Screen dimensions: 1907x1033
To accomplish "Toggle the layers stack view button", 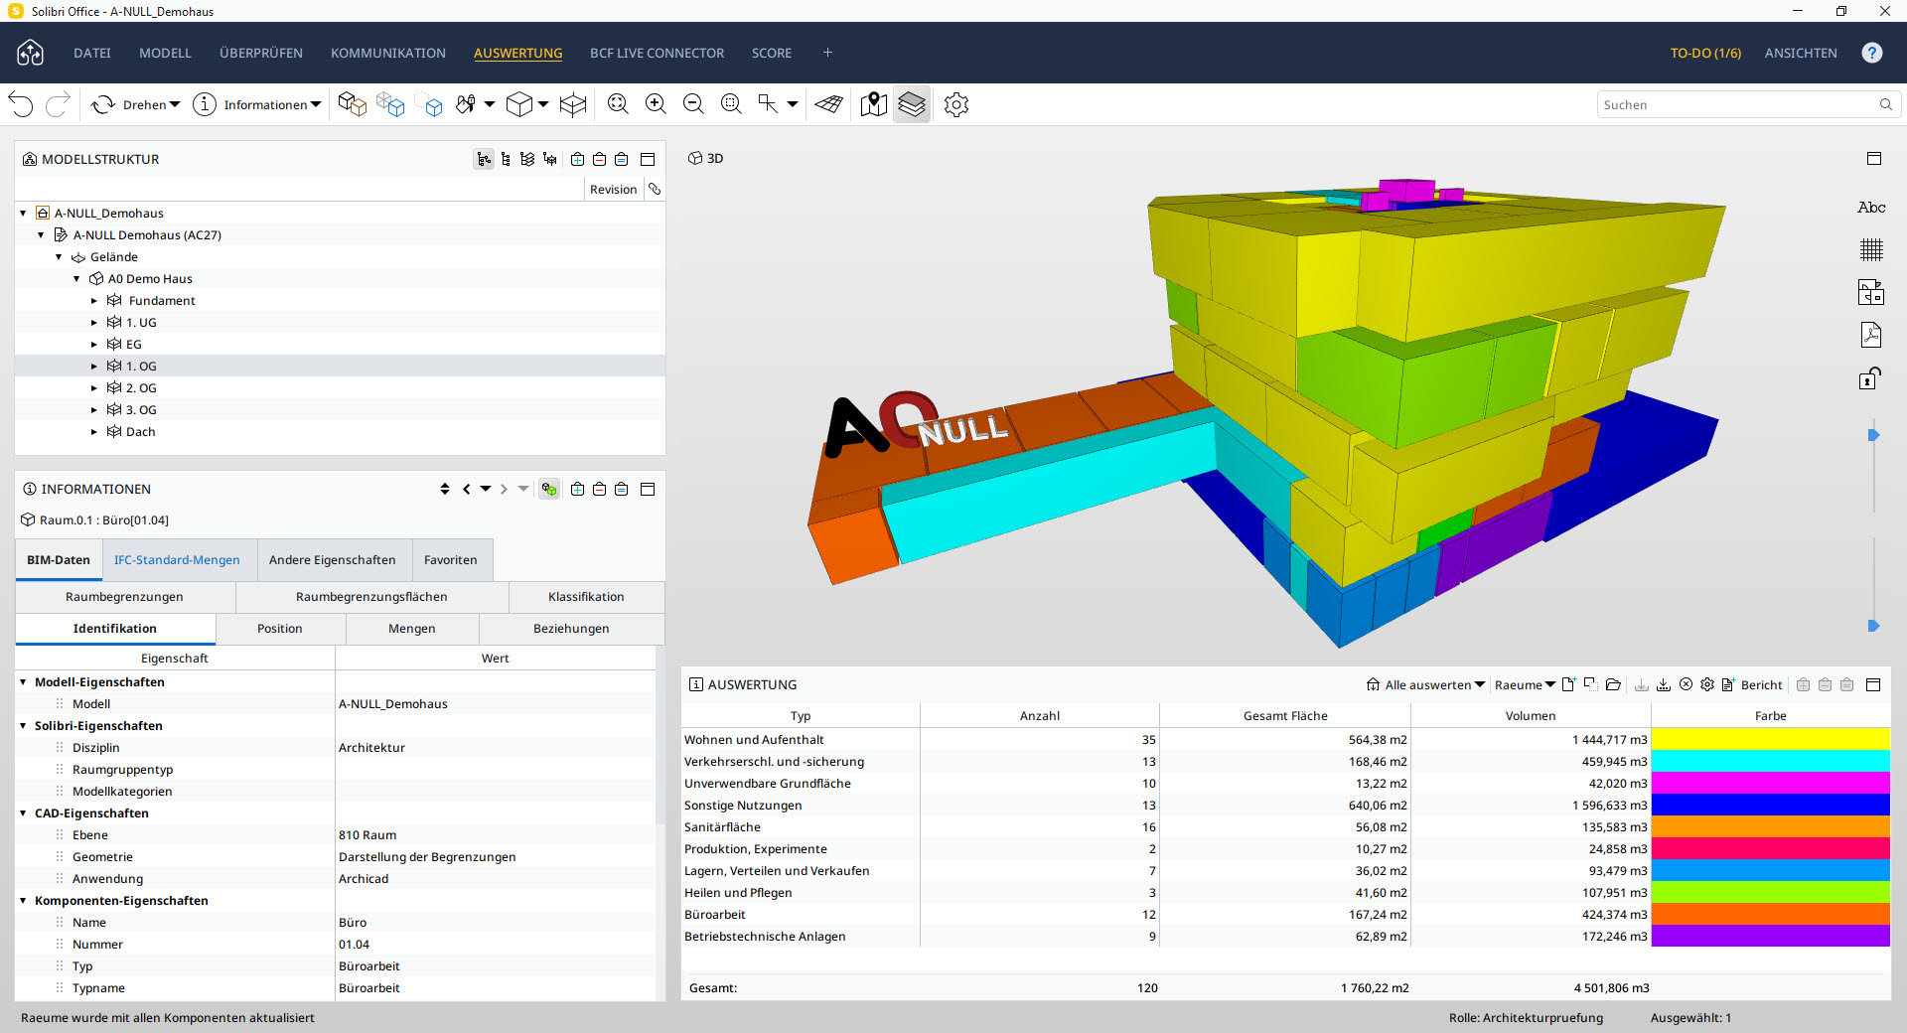I will coord(912,104).
